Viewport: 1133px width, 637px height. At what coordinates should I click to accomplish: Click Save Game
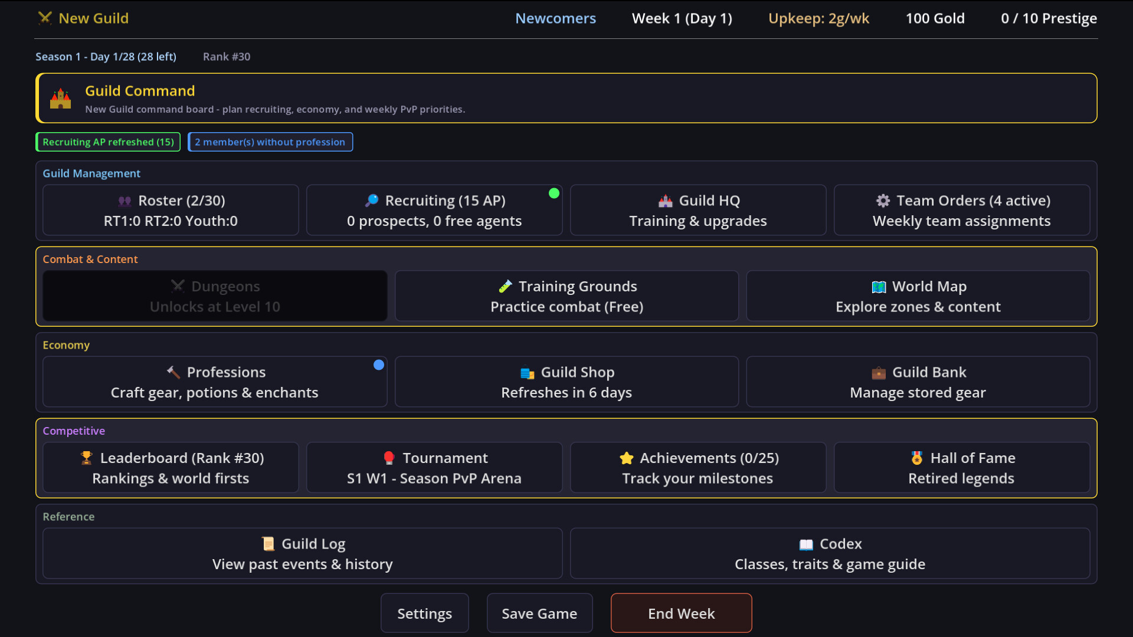[x=539, y=613]
